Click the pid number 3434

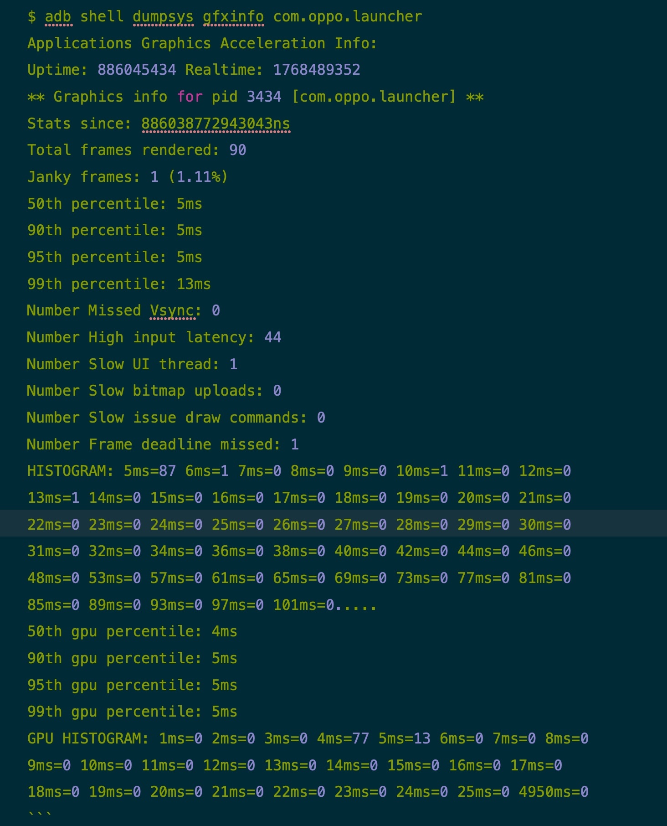(264, 97)
